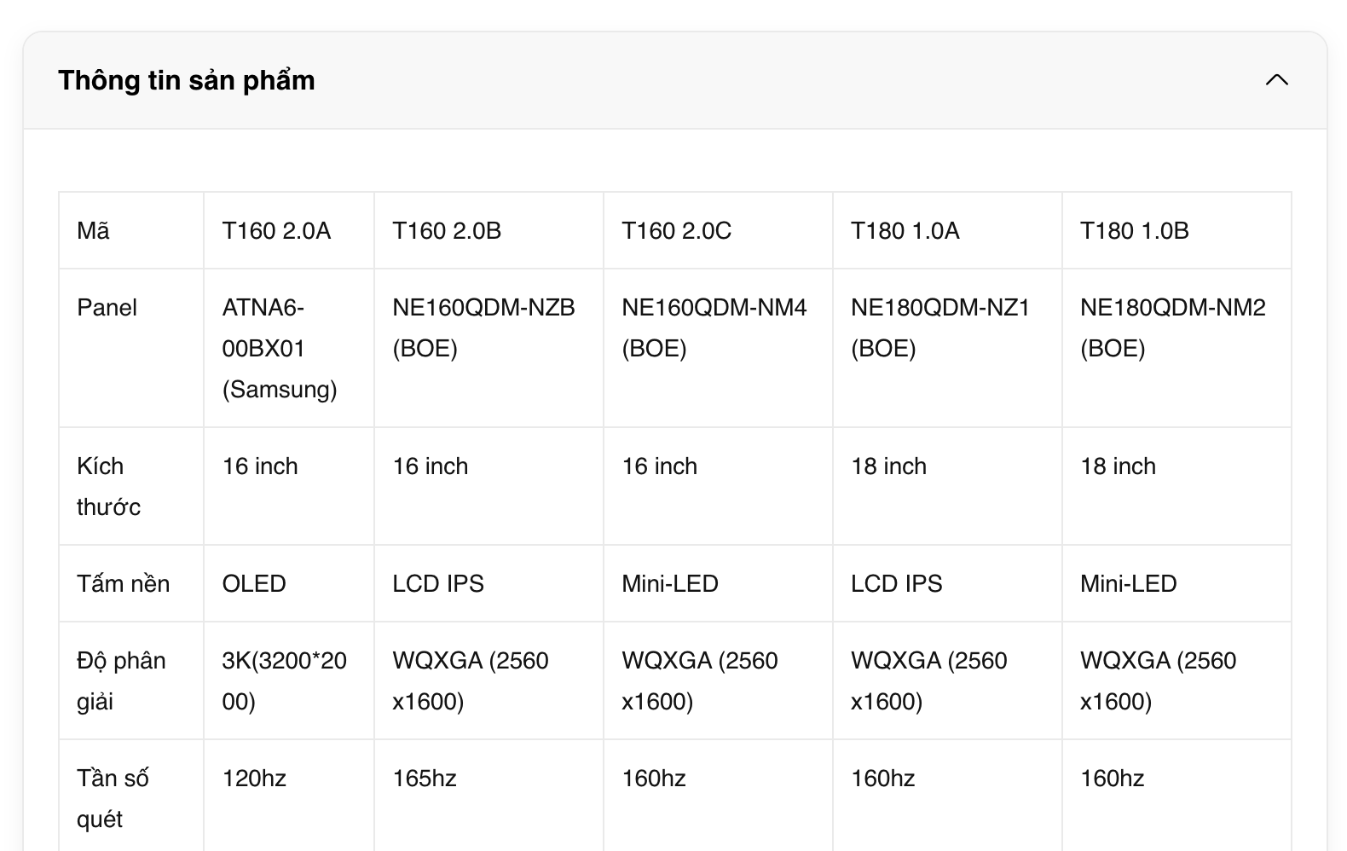This screenshot has height=851, width=1347.
Task: Click the Tấm nền row label
Action: (123, 584)
